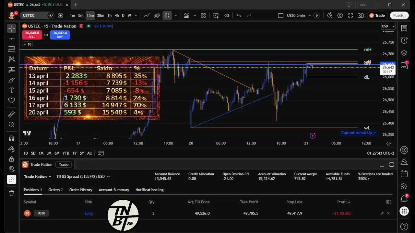Select the 1h timeframe
The width and height of the screenshot is (415, 233).
point(110,16)
